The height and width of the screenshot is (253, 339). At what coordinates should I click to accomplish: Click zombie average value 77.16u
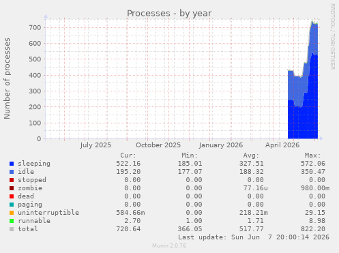[x=256, y=188]
